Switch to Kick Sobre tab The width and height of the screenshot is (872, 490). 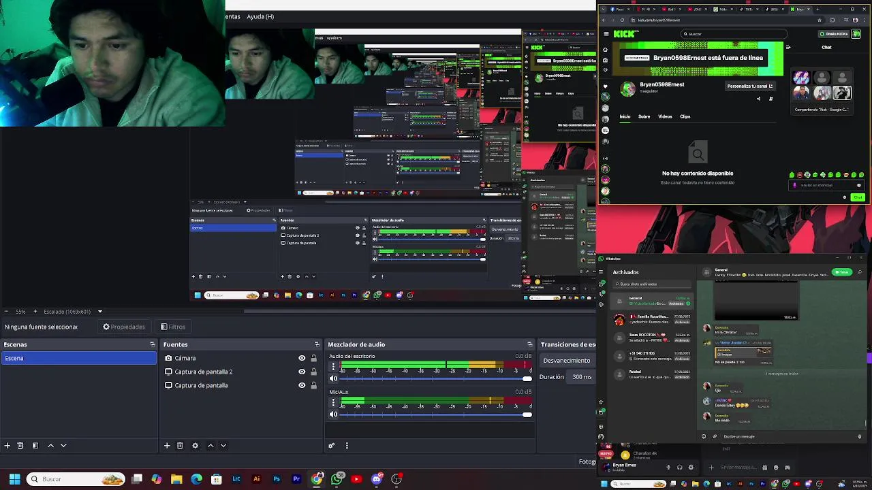[644, 116]
